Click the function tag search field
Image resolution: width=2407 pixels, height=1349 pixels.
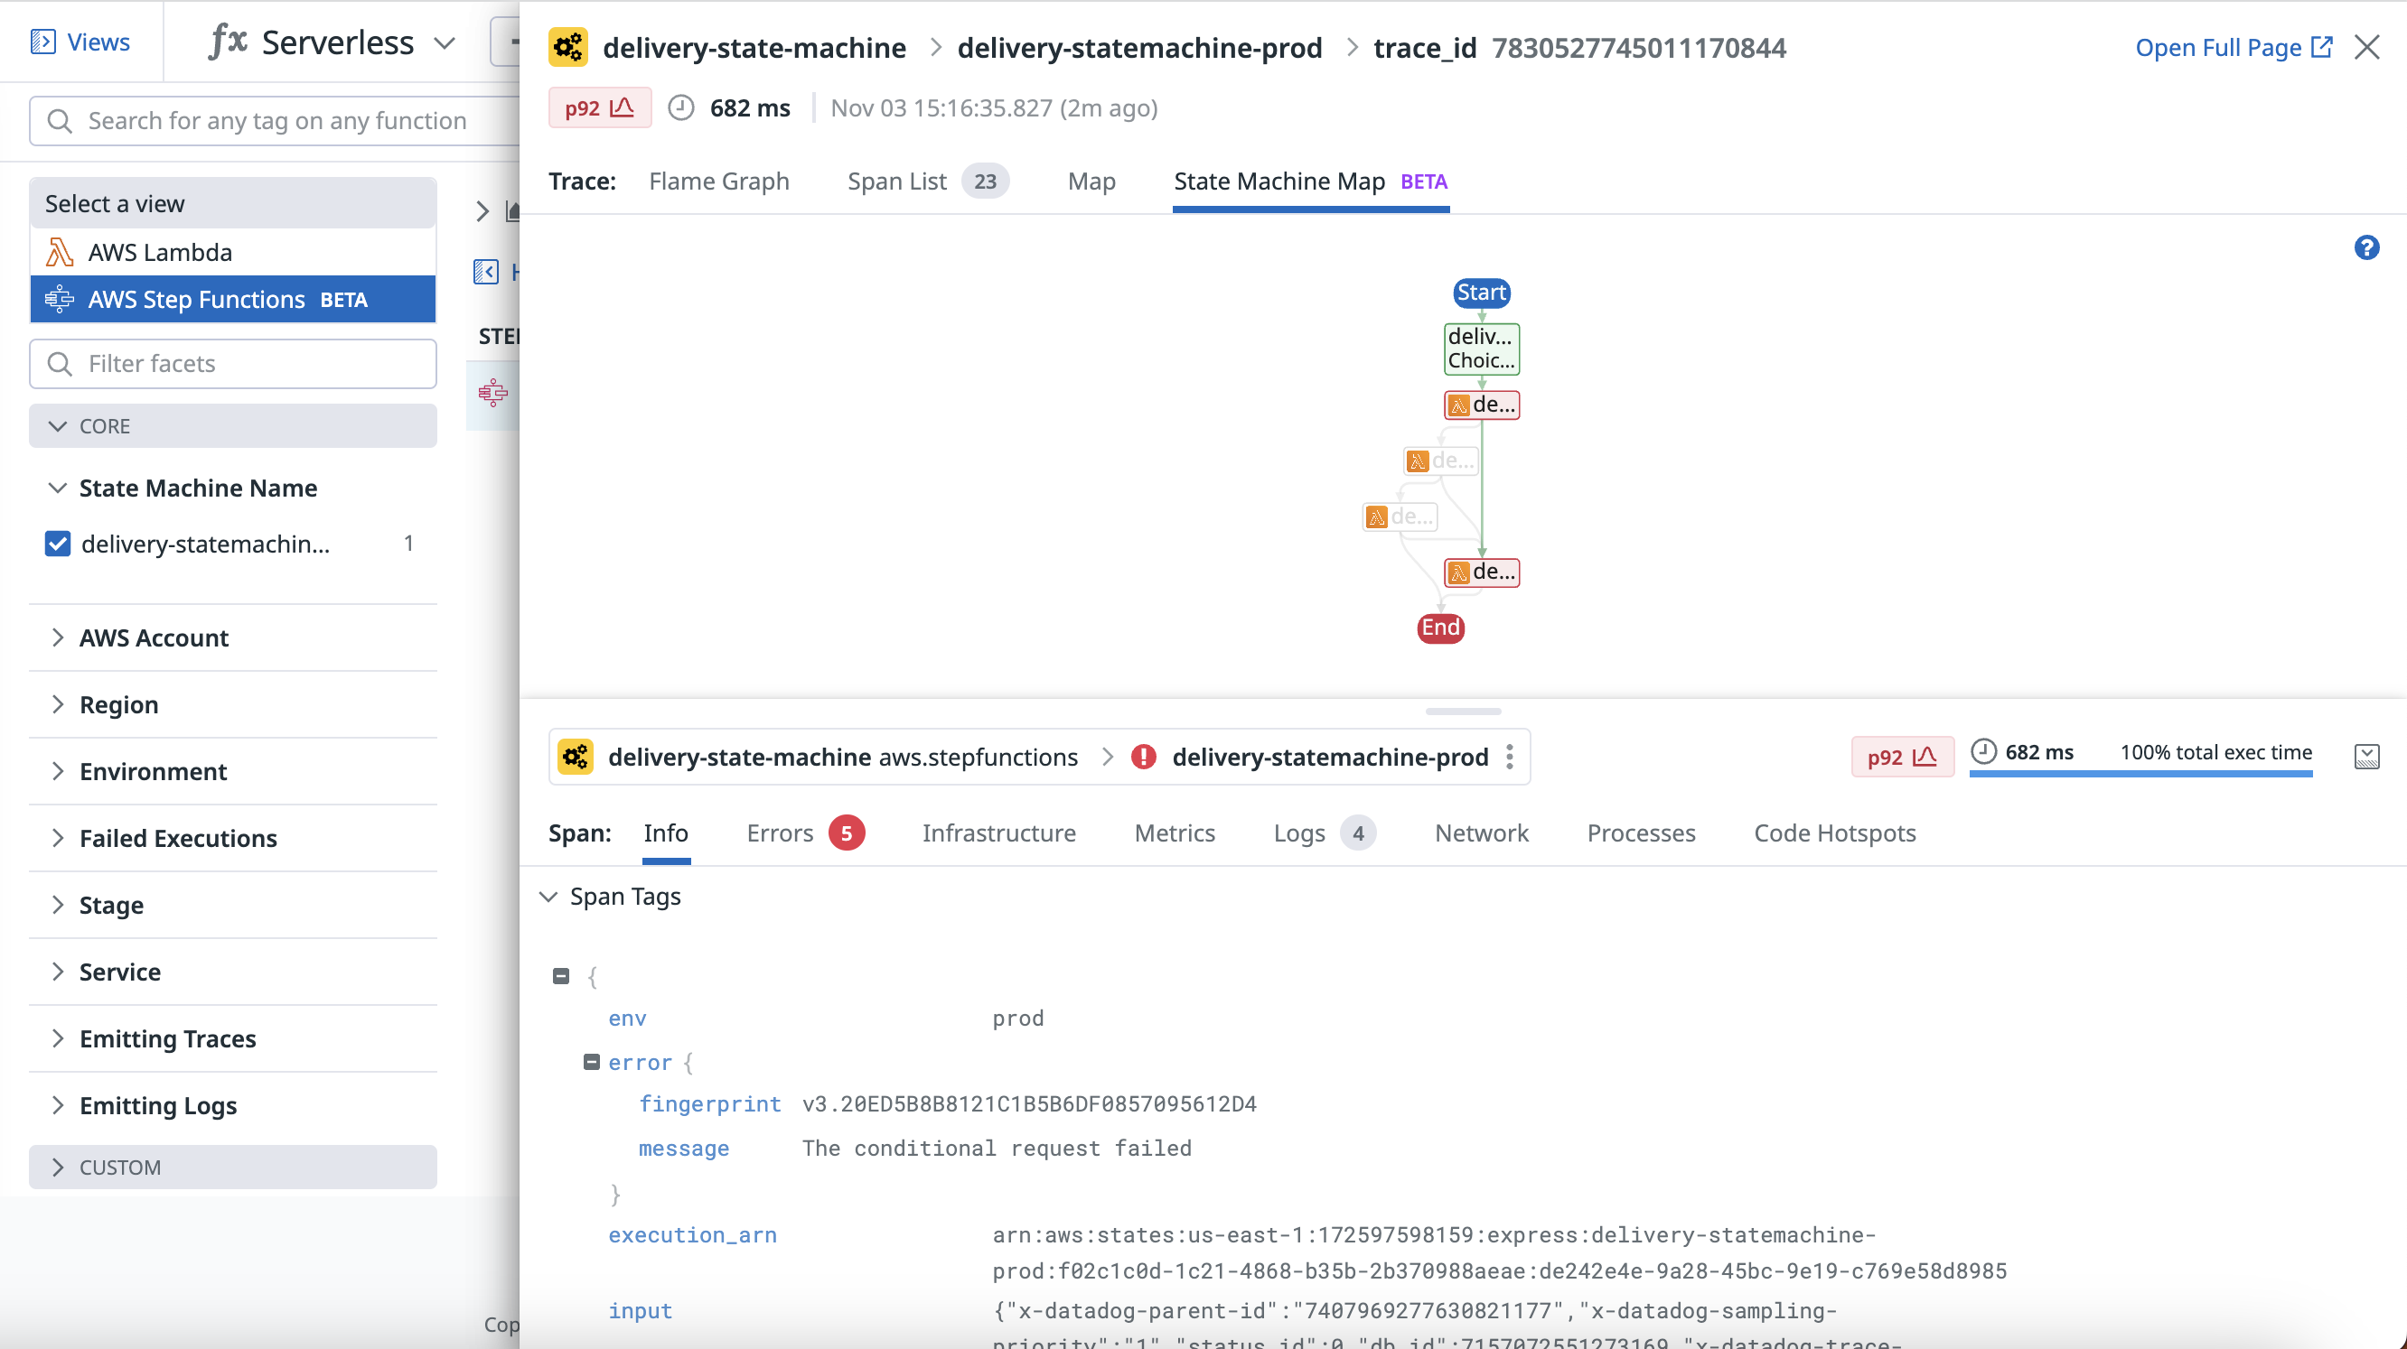coord(276,120)
